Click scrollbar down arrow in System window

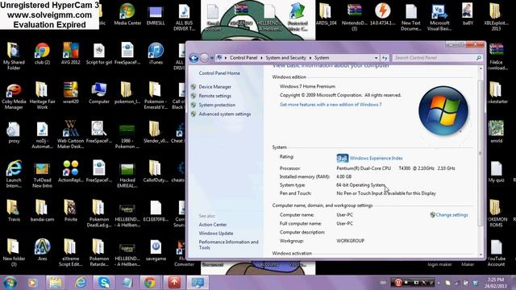[x=481, y=255]
